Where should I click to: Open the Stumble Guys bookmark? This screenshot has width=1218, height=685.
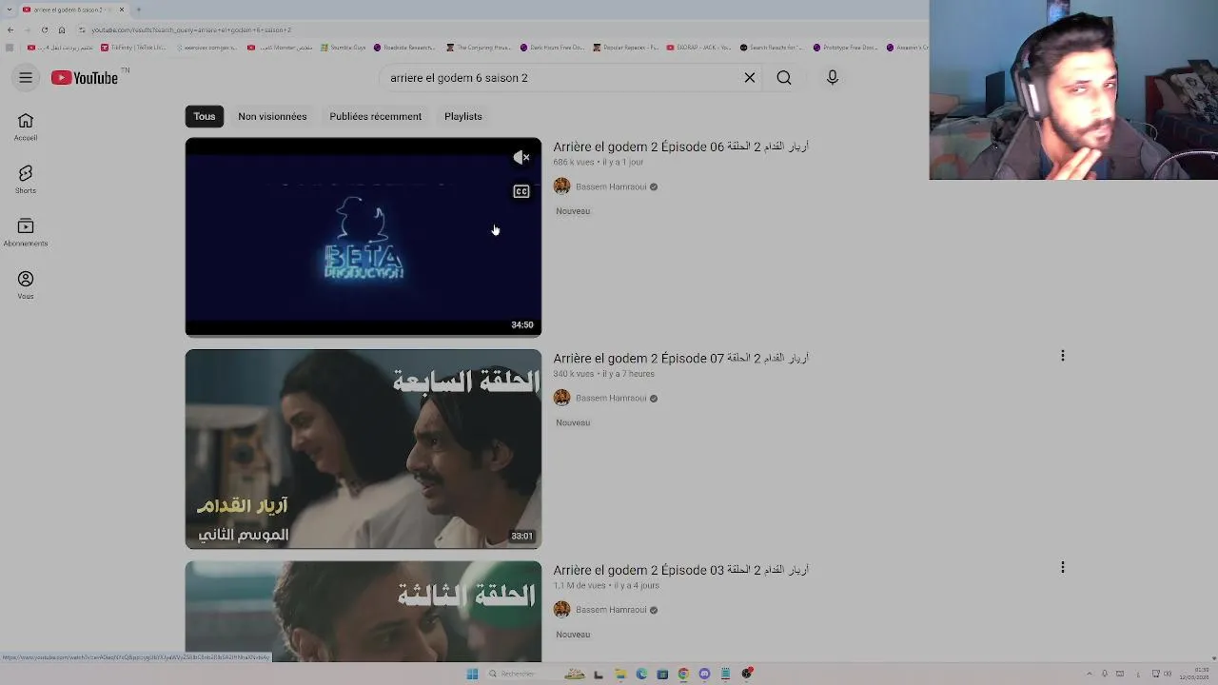tap(343, 48)
